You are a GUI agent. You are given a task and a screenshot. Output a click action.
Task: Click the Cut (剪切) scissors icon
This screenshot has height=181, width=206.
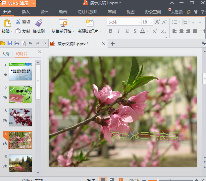(18, 22)
